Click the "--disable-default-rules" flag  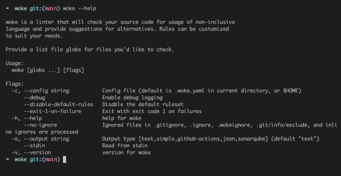pos(58,104)
